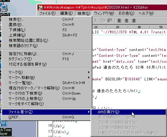This screenshot has width=167, height=137.
Task: Select 検索(F)... menu entry
Action: point(46,19)
